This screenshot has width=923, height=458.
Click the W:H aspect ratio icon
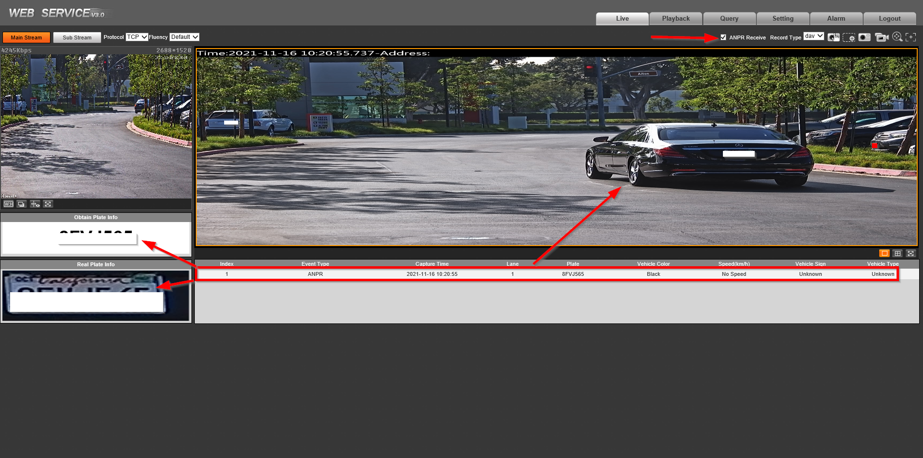(x=9, y=204)
